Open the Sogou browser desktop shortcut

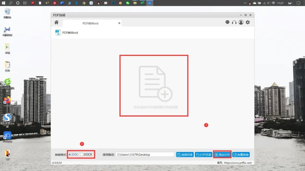coord(7,120)
